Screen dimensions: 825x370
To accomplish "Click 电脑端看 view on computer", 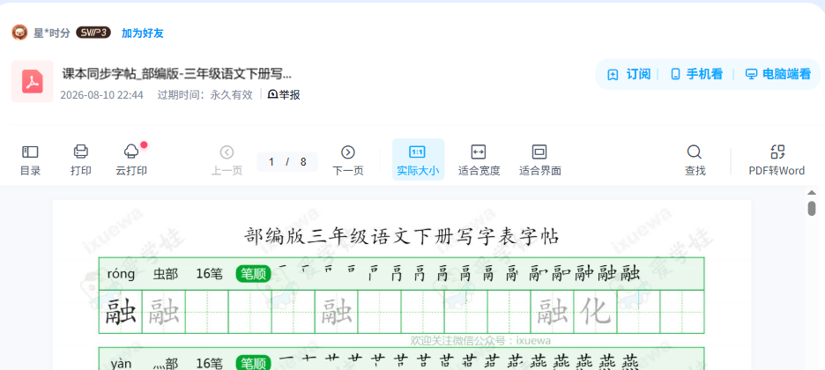I will (778, 74).
